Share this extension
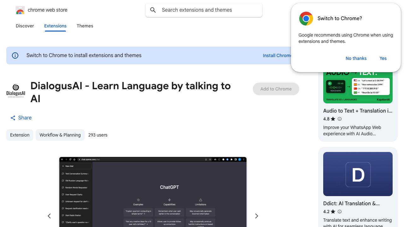Viewport: 404px width, 227px height. click(x=21, y=118)
